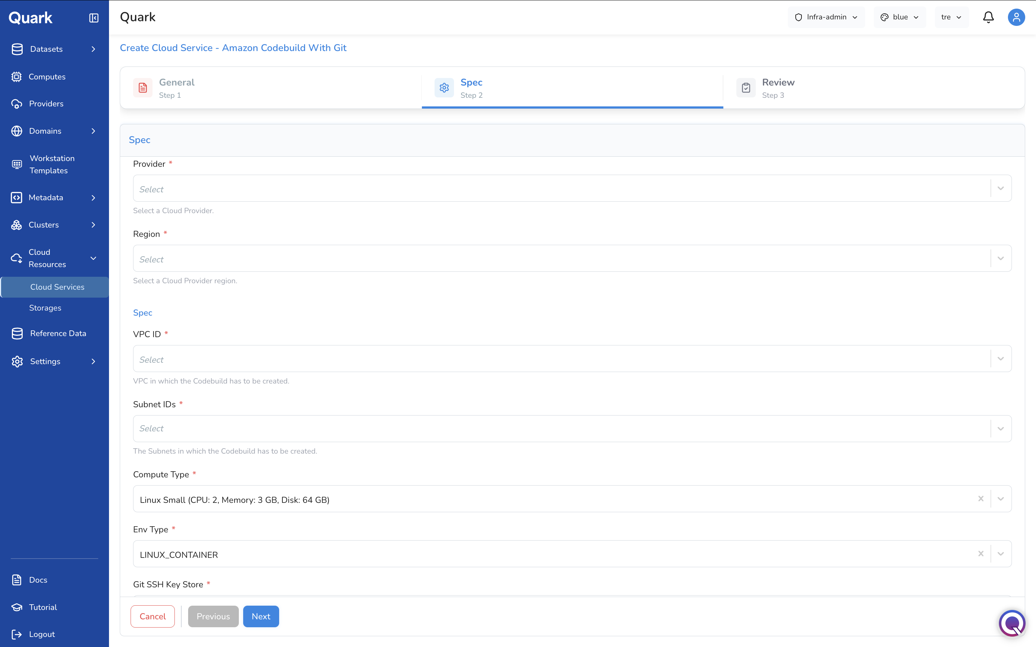Click the Providers cloud icon
This screenshot has height=647, width=1036.
tap(17, 104)
